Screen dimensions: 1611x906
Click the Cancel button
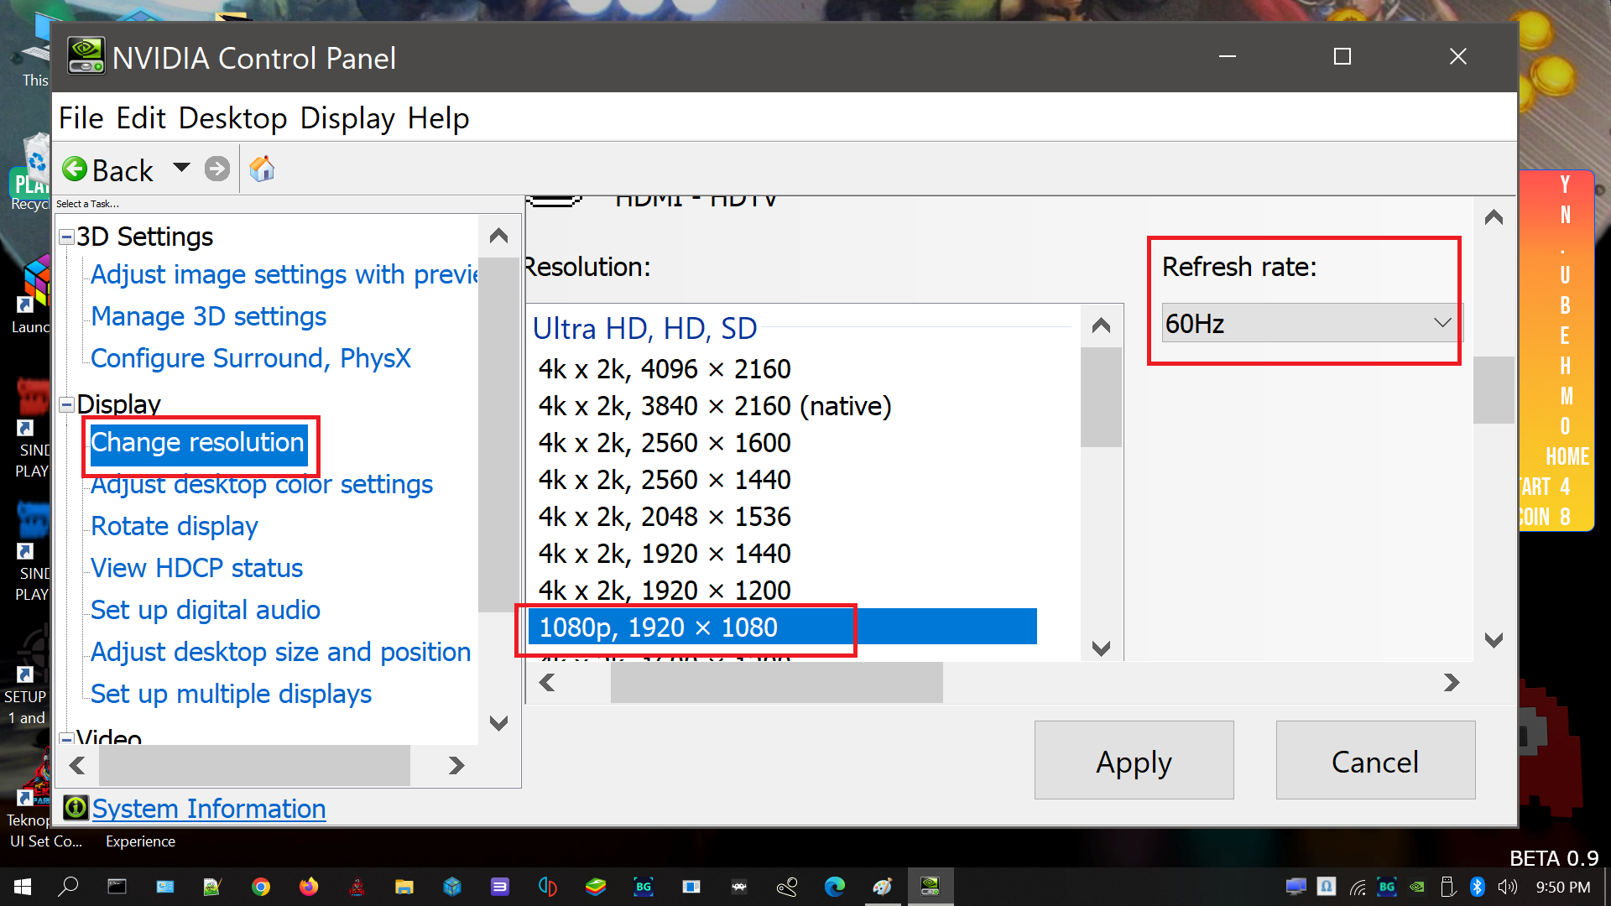pyautogui.click(x=1375, y=761)
